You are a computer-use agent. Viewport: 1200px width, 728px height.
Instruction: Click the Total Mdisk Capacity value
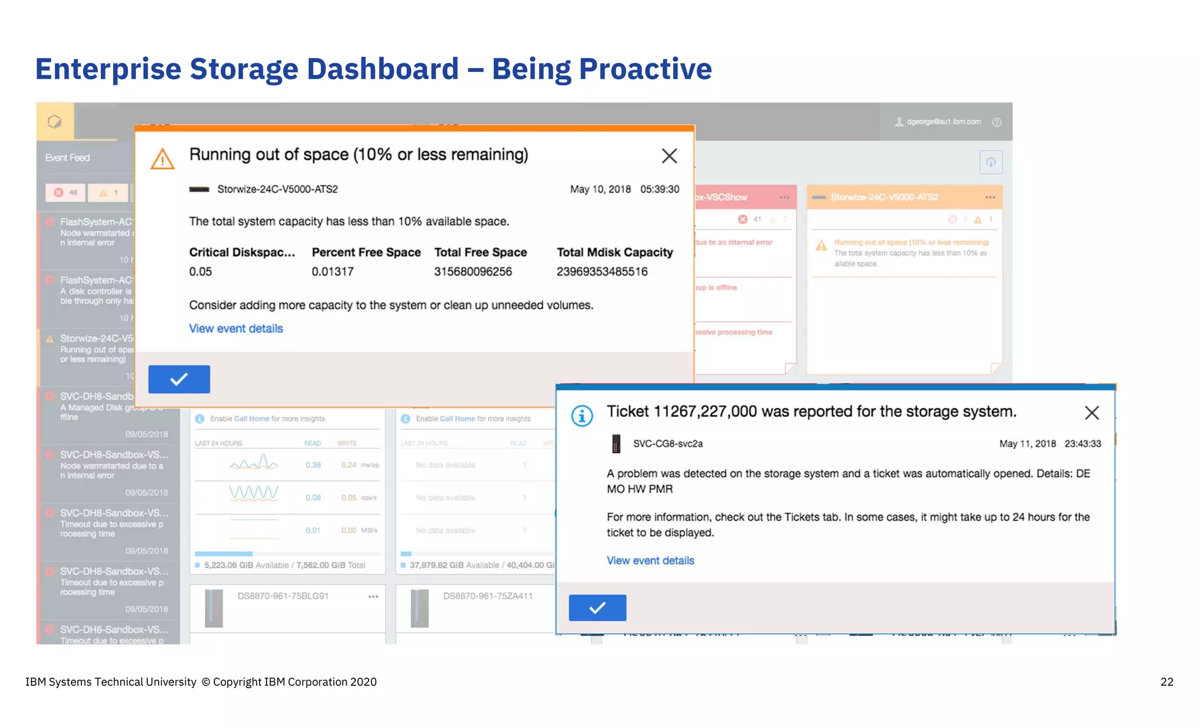click(x=602, y=272)
